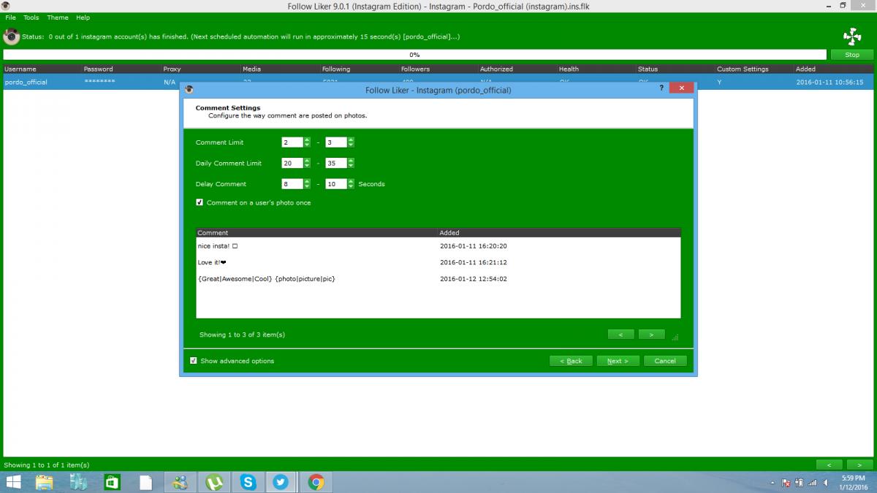The height and width of the screenshot is (493, 877).
Task: Increase Delay Comment maximum seconds
Action: tap(351, 182)
